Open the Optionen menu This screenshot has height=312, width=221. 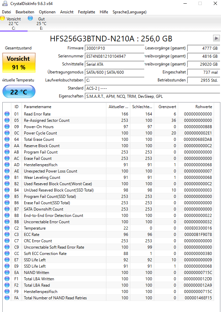pyautogui.click(x=47, y=12)
